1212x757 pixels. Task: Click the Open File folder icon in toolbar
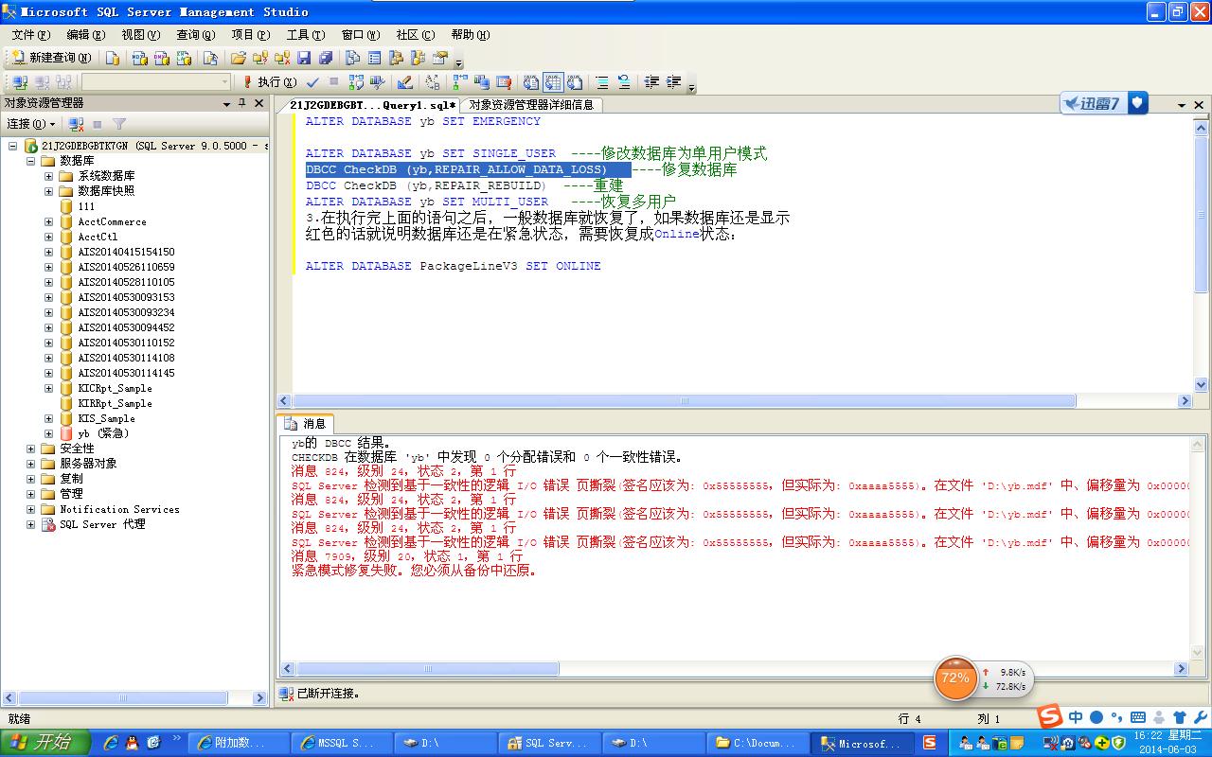(239, 58)
